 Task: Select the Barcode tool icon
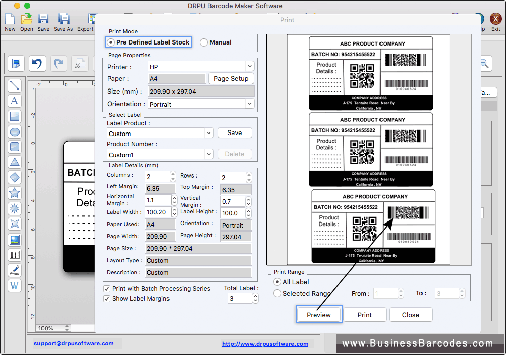(15, 255)
